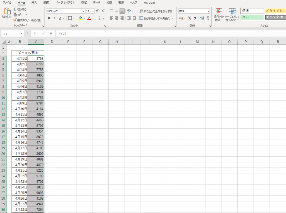Open the Name Box dropdown arrow

pos(22,33)
